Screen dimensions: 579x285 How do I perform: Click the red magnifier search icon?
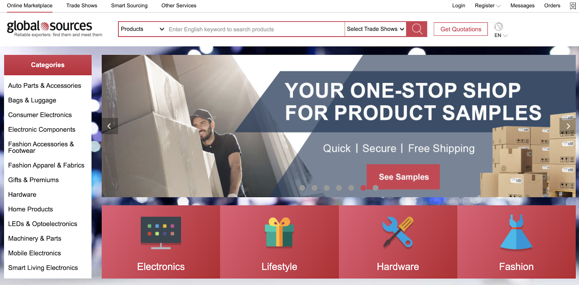click(x=417, y=29)
